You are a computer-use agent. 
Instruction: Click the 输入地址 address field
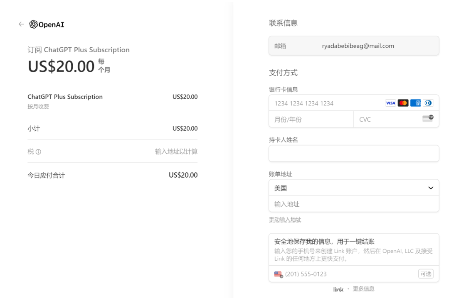click(x=354, y=204)
